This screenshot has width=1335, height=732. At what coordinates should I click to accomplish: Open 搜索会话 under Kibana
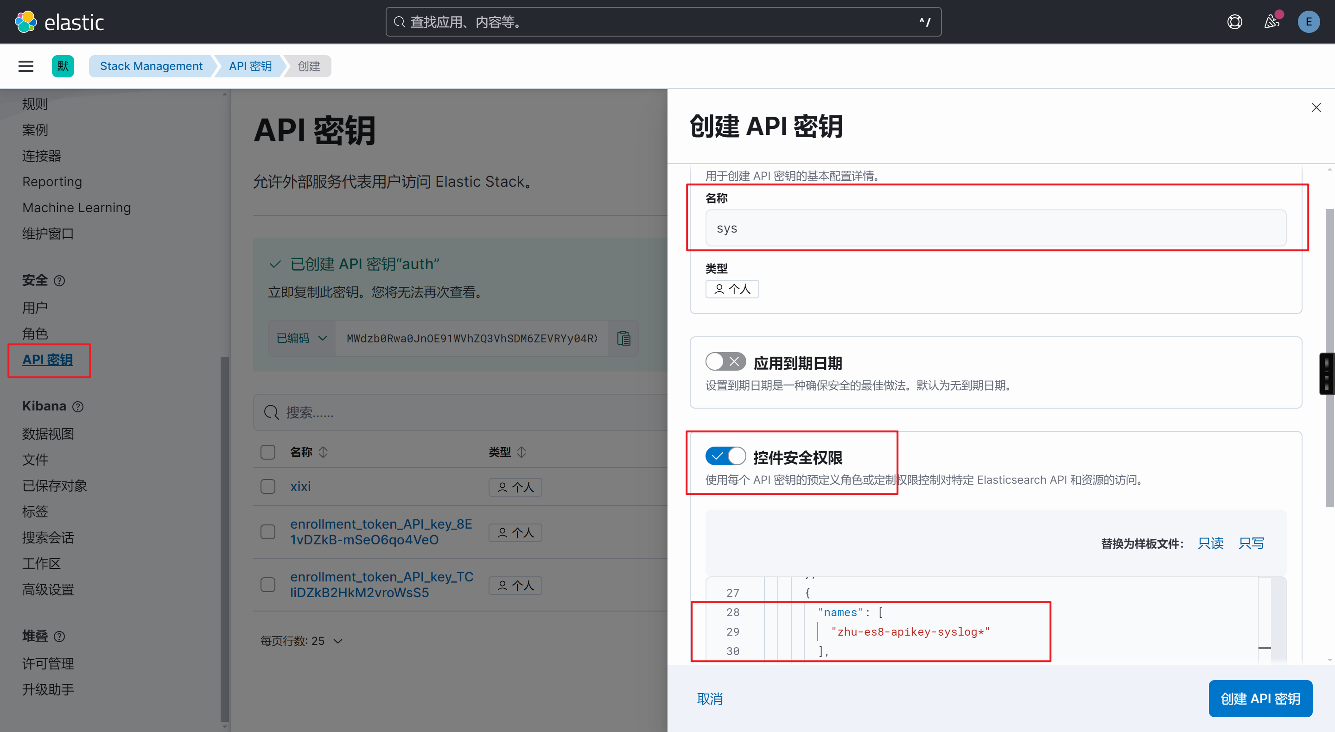coord(48,537)
